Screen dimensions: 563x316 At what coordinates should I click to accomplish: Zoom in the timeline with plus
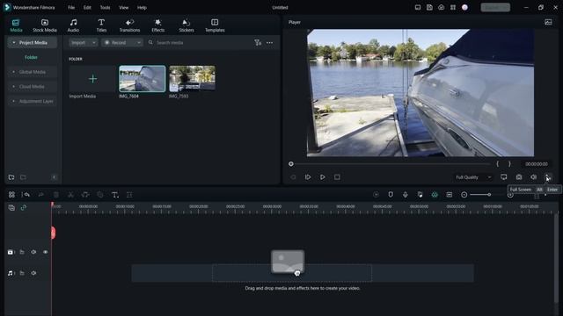(510, 195)
